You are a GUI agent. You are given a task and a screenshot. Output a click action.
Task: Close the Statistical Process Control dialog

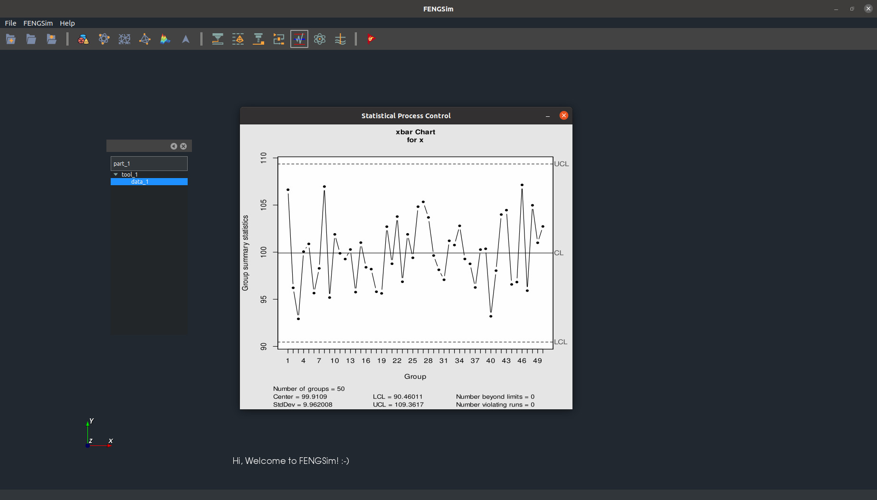point(563,115)
